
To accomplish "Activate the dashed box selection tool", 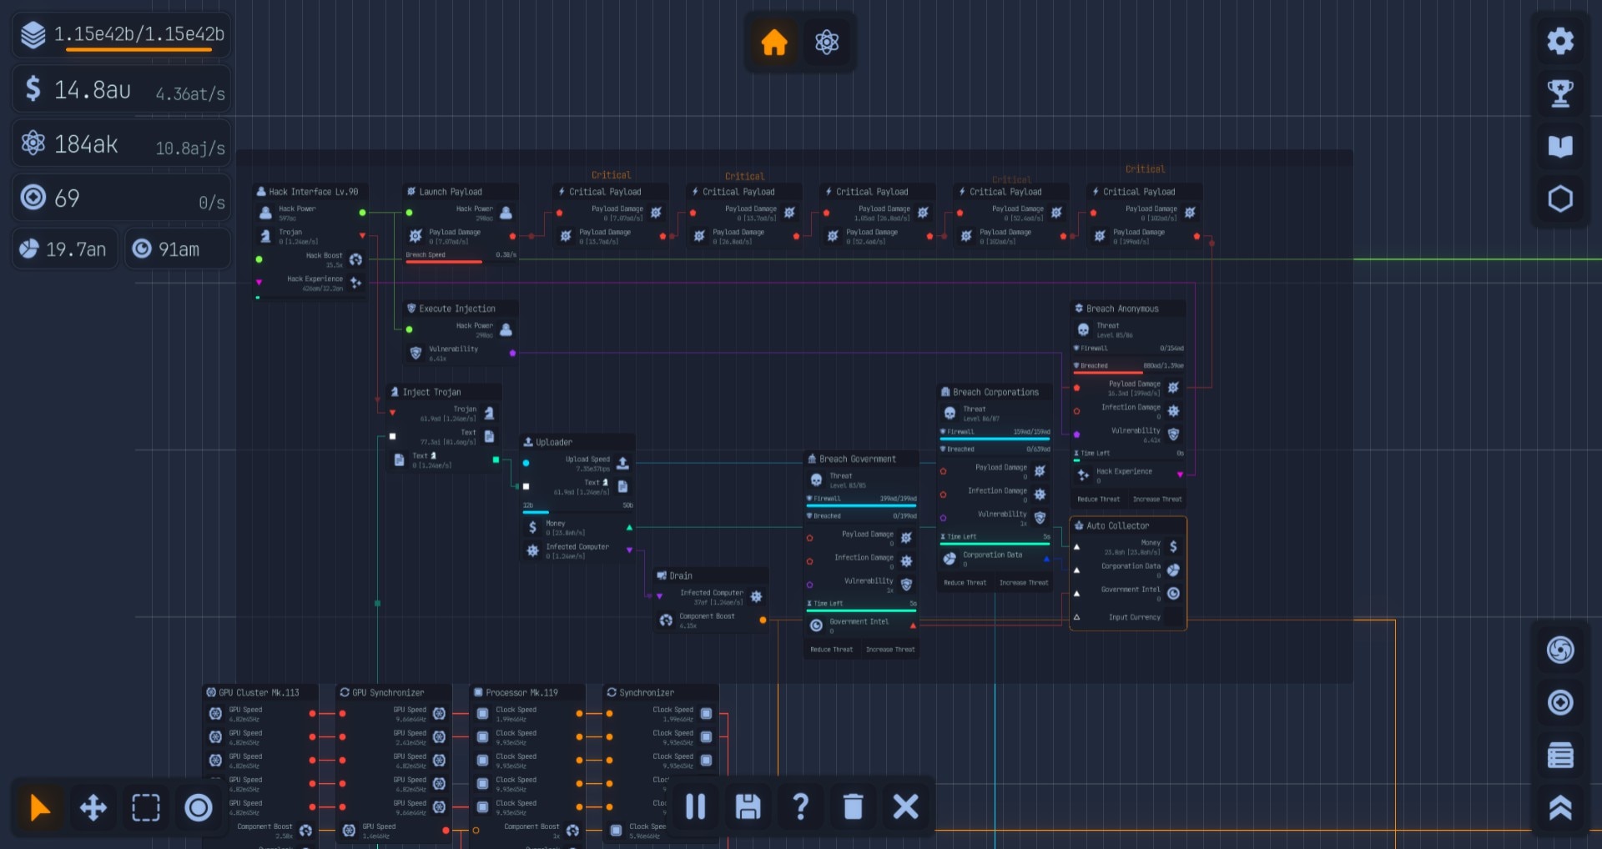I will [x=146, y=807].
